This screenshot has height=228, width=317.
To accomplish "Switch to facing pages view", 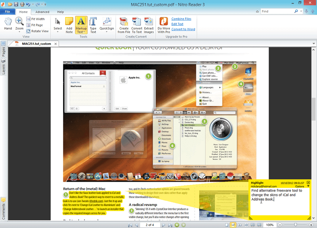I will pyautogui.click(x=240, y=225).
